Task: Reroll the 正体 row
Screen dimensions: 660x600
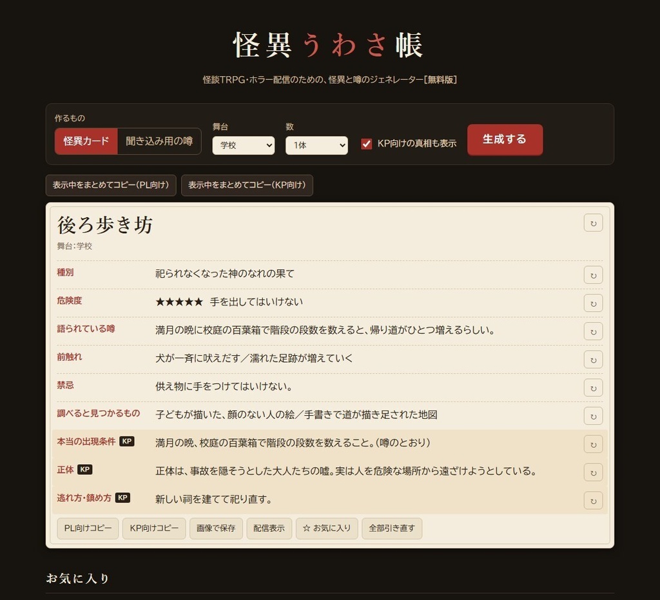Action: 593,472
